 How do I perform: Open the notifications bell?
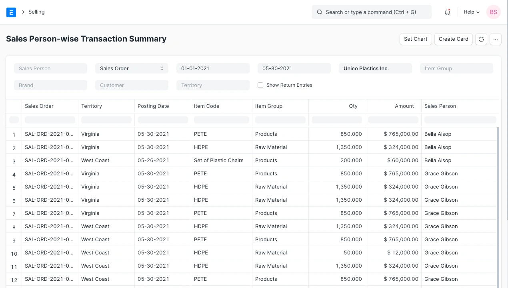point(448,12)
